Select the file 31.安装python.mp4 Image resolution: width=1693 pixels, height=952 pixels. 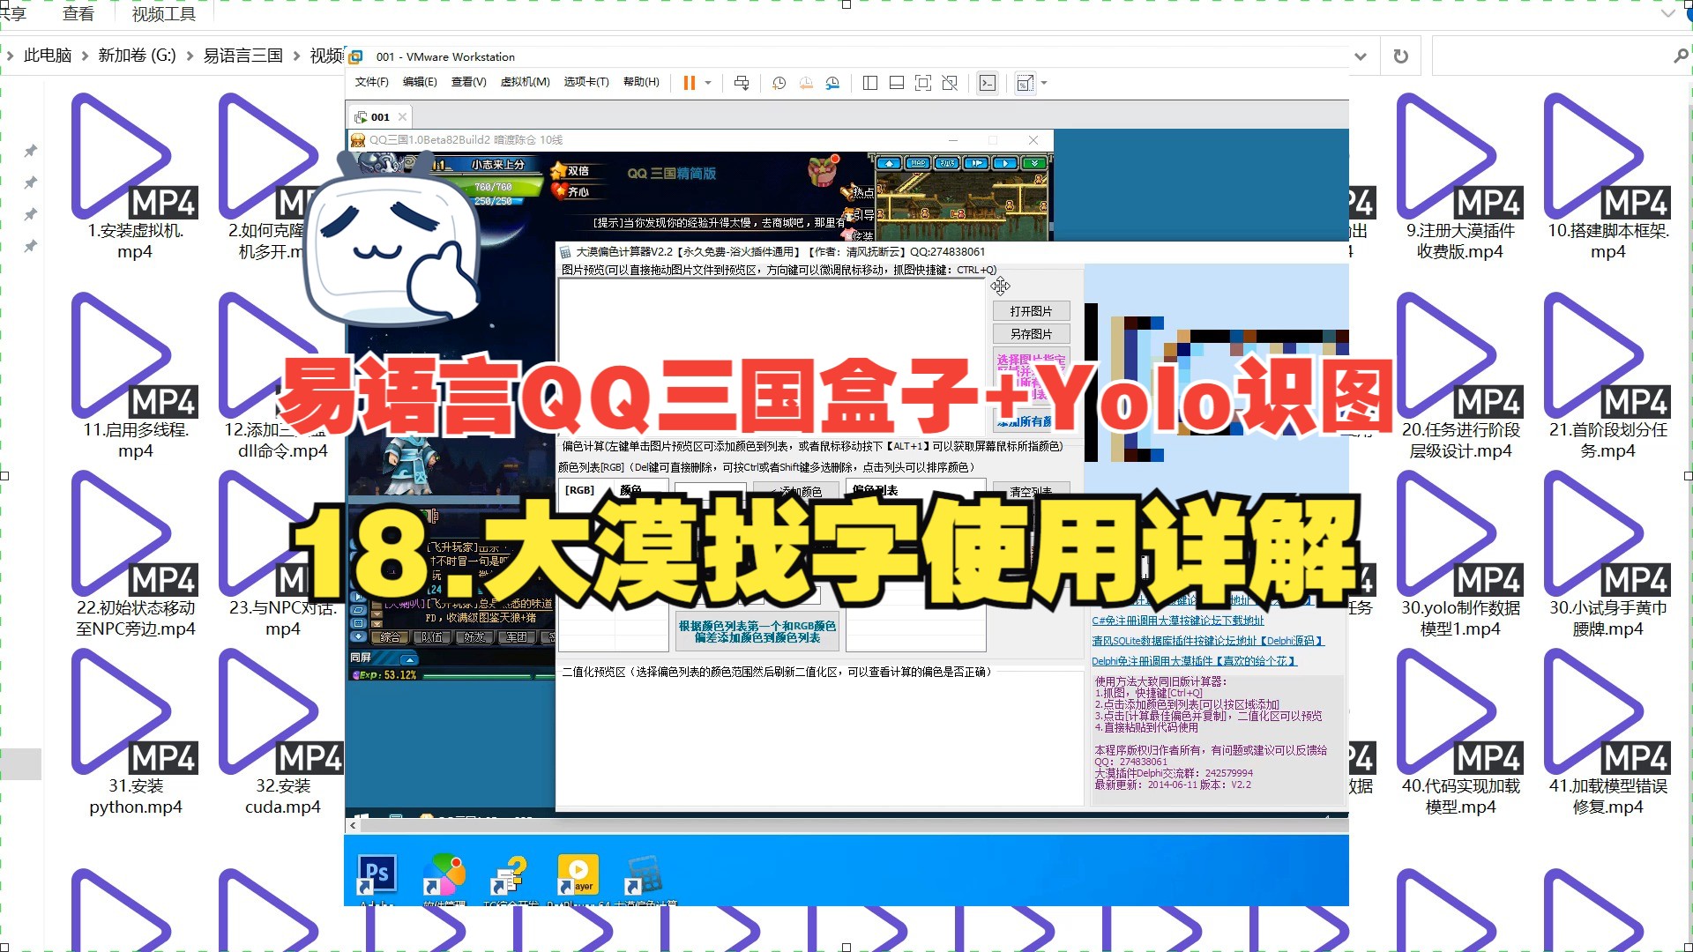click(x=135, y=732)
